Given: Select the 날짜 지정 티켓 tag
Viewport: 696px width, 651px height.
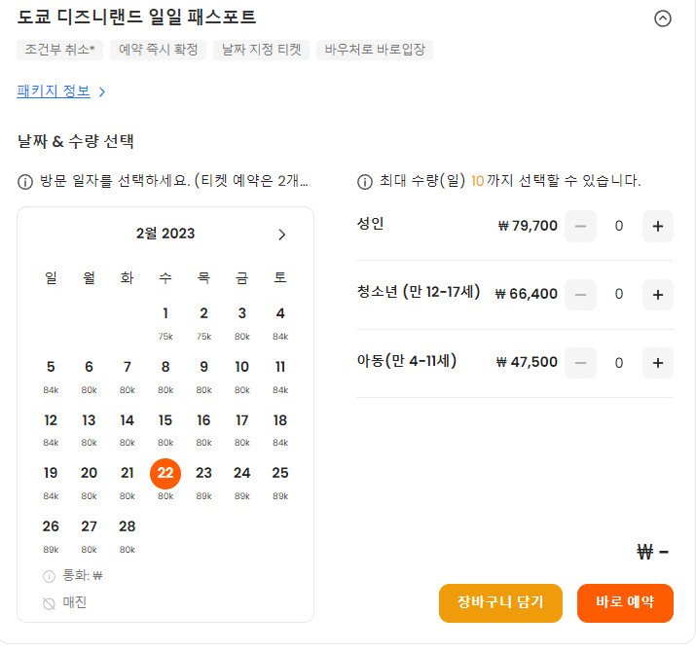Looking at the screenshot, I should click(x=261, y=50).
